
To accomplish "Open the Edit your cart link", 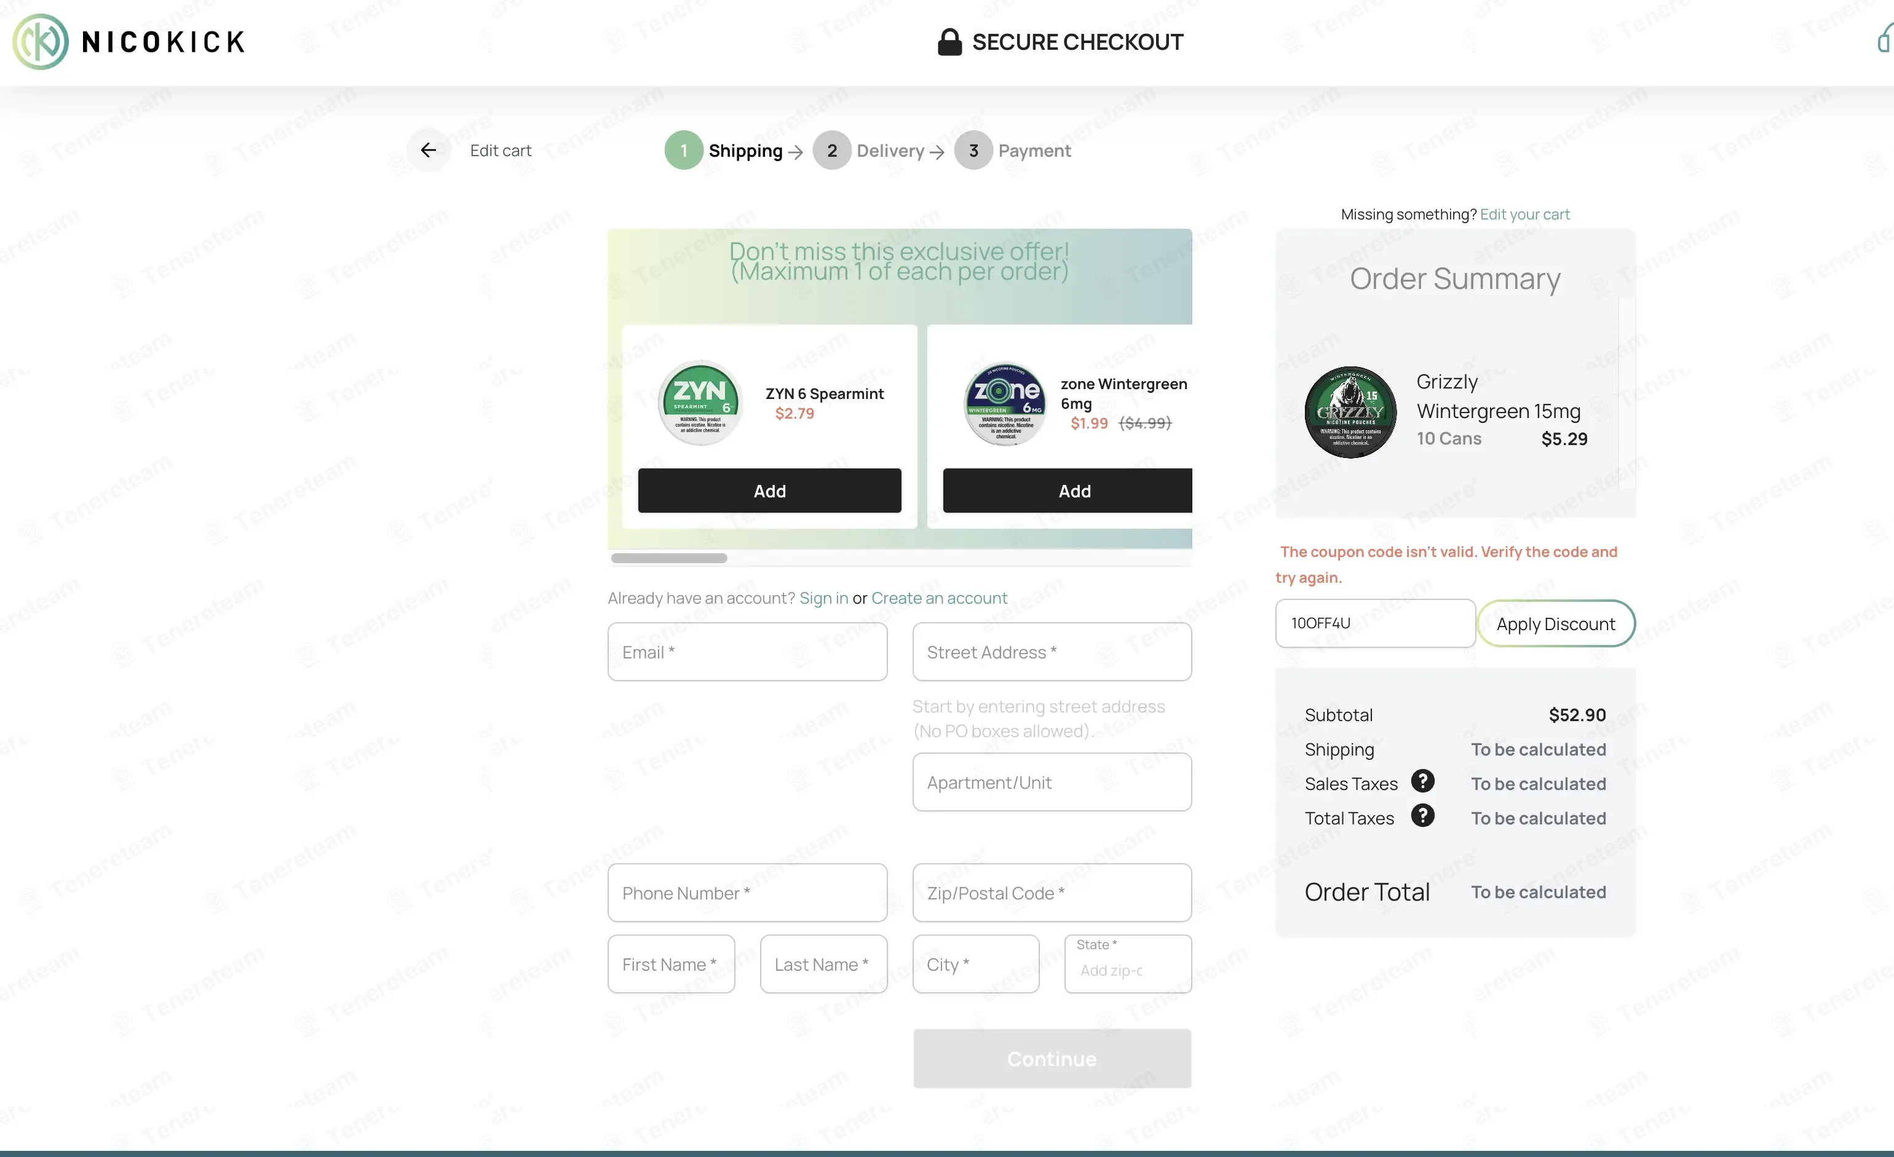I will coord(1524,215).
